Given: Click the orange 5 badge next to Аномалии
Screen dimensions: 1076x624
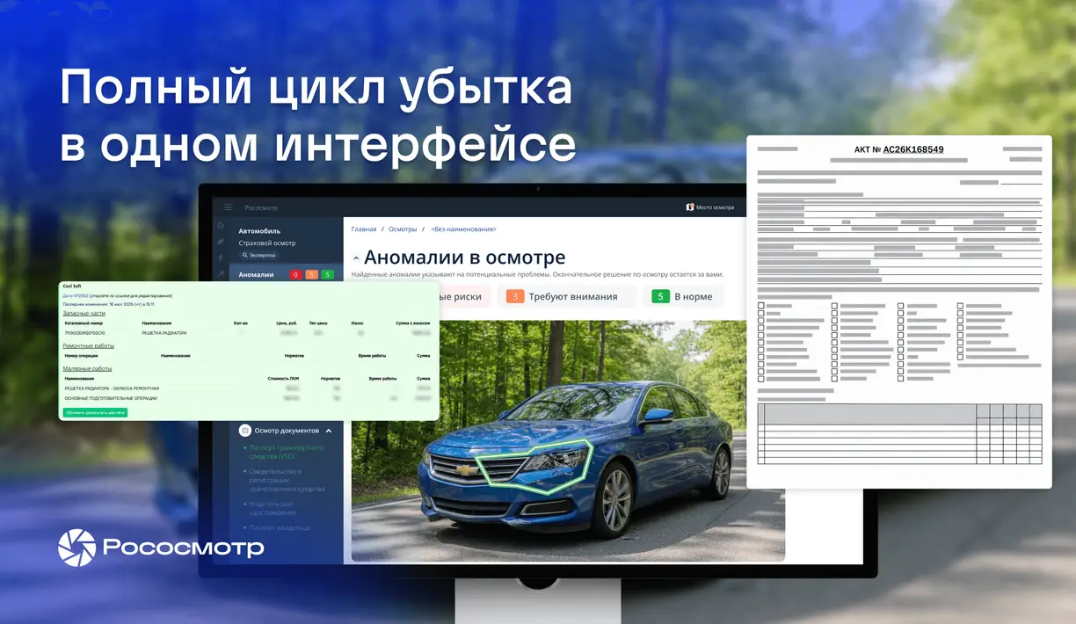Looking at the screenshot, I should (311, 275).
